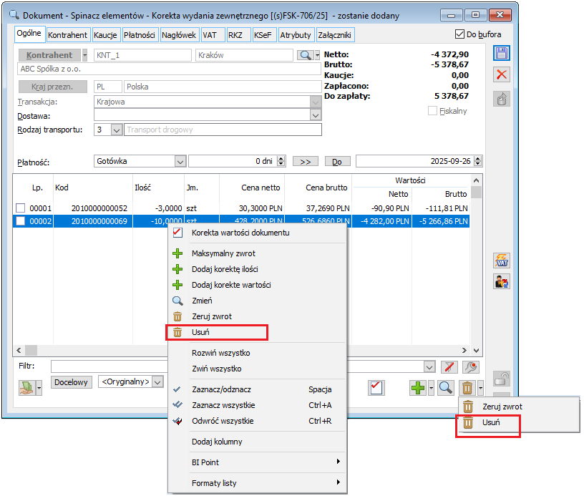
Task: Click the VAT icon on right sidebar
Action: coord(502,261)
